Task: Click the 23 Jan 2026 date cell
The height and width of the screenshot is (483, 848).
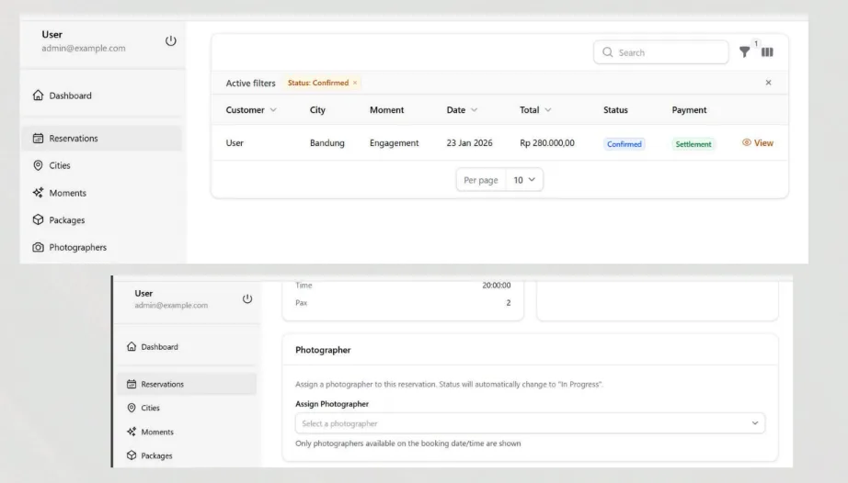Action: point(469,142)
